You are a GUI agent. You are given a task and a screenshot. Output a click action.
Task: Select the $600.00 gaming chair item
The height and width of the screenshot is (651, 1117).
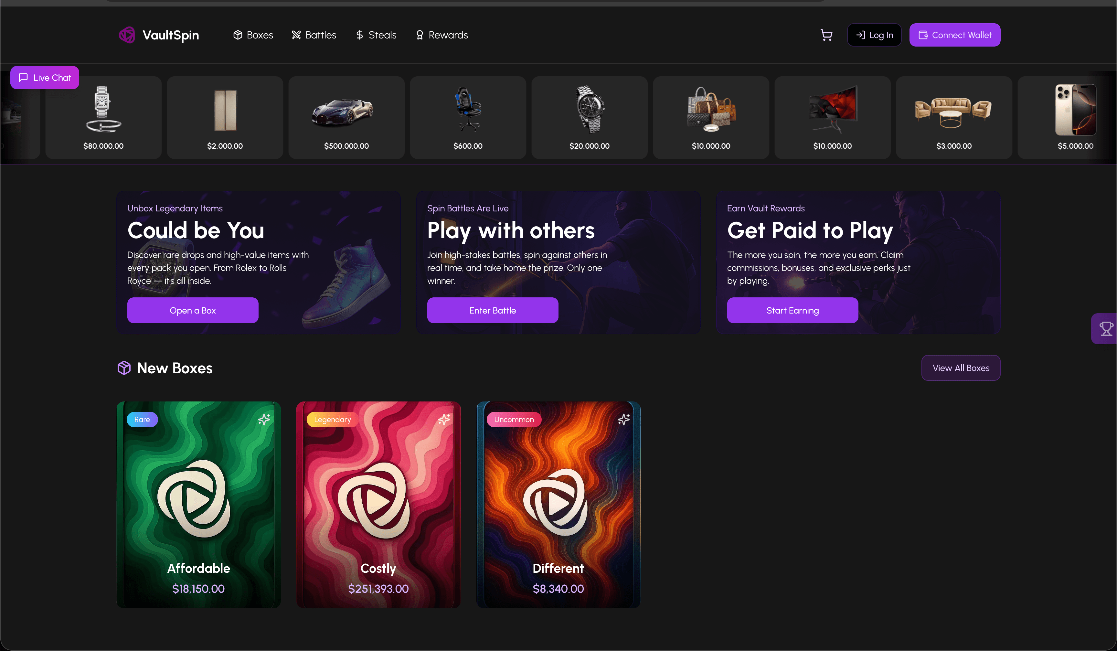click(468, 117)
